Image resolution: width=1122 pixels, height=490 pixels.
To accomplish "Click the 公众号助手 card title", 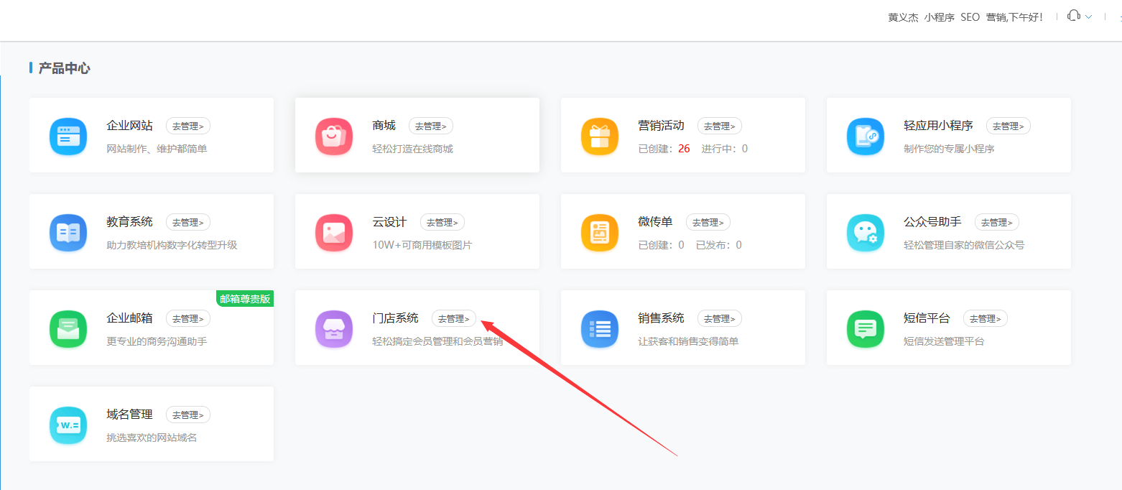I will coord(932,222).
